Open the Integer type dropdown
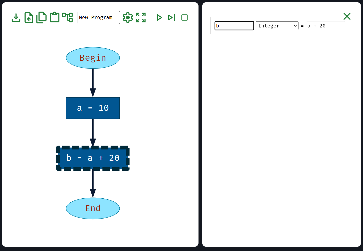The height and width of the screenshot is (251, 363). (x=277, y=26)
